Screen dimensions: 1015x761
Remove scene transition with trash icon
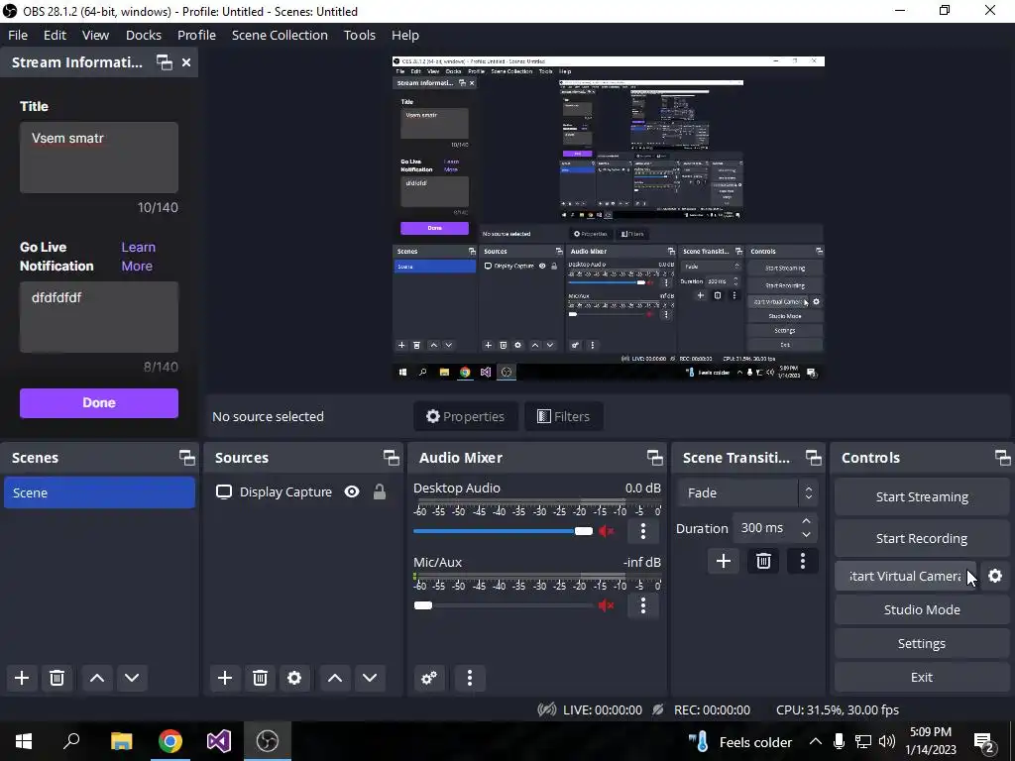click(763, 561)
